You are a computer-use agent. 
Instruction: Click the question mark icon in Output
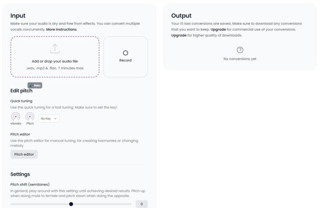(x=240, y=50)
